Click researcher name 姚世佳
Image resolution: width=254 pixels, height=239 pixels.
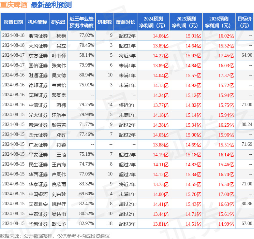click(x=59, y=204)
